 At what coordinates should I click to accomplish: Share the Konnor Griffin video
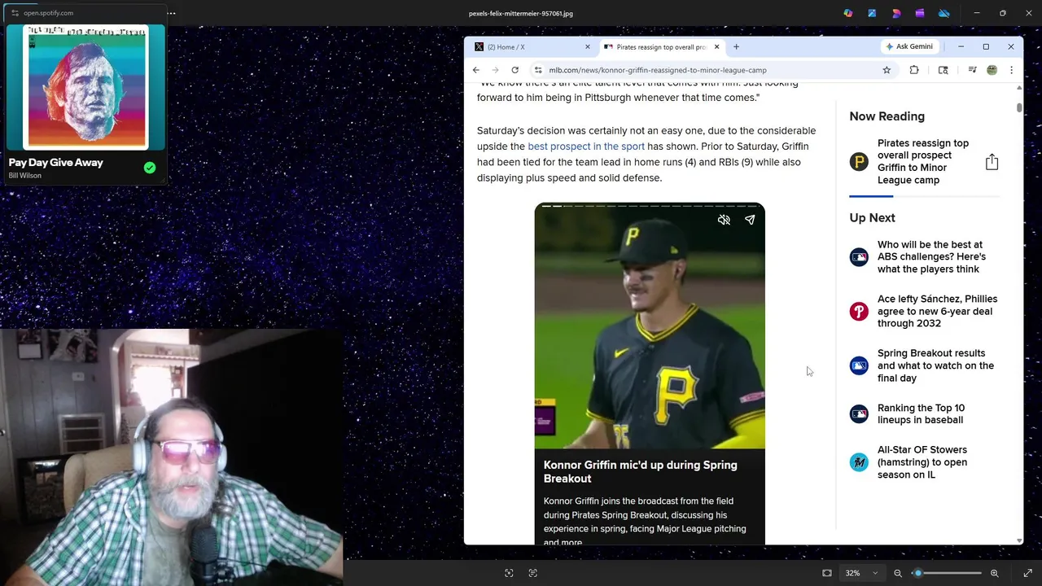tap(750, 220)
